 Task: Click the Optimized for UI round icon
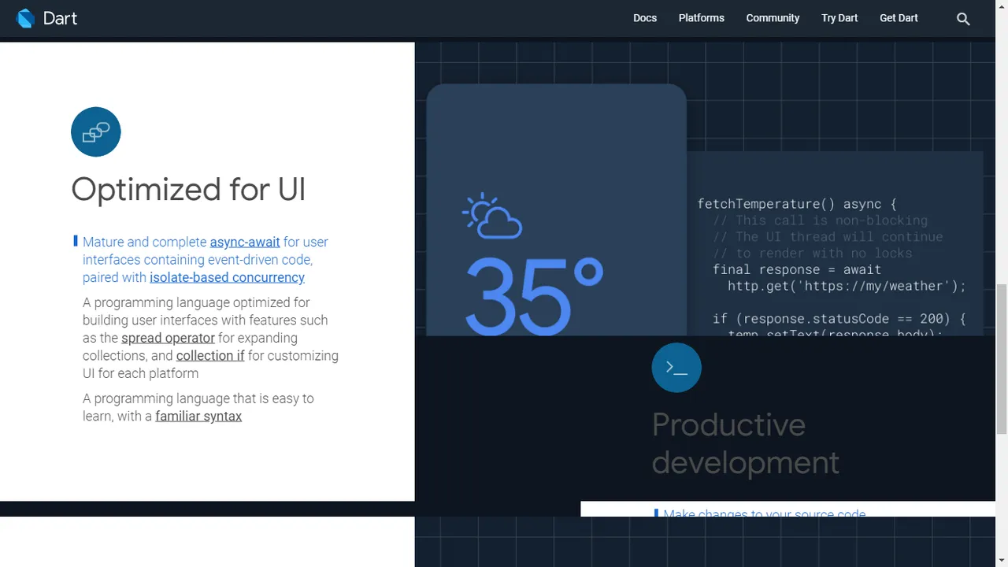(x=96, y=132)
